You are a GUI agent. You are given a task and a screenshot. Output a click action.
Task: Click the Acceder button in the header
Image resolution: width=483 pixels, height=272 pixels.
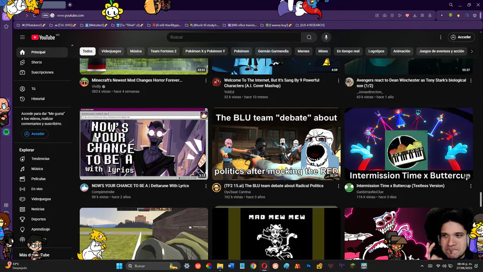coord(461,37)
